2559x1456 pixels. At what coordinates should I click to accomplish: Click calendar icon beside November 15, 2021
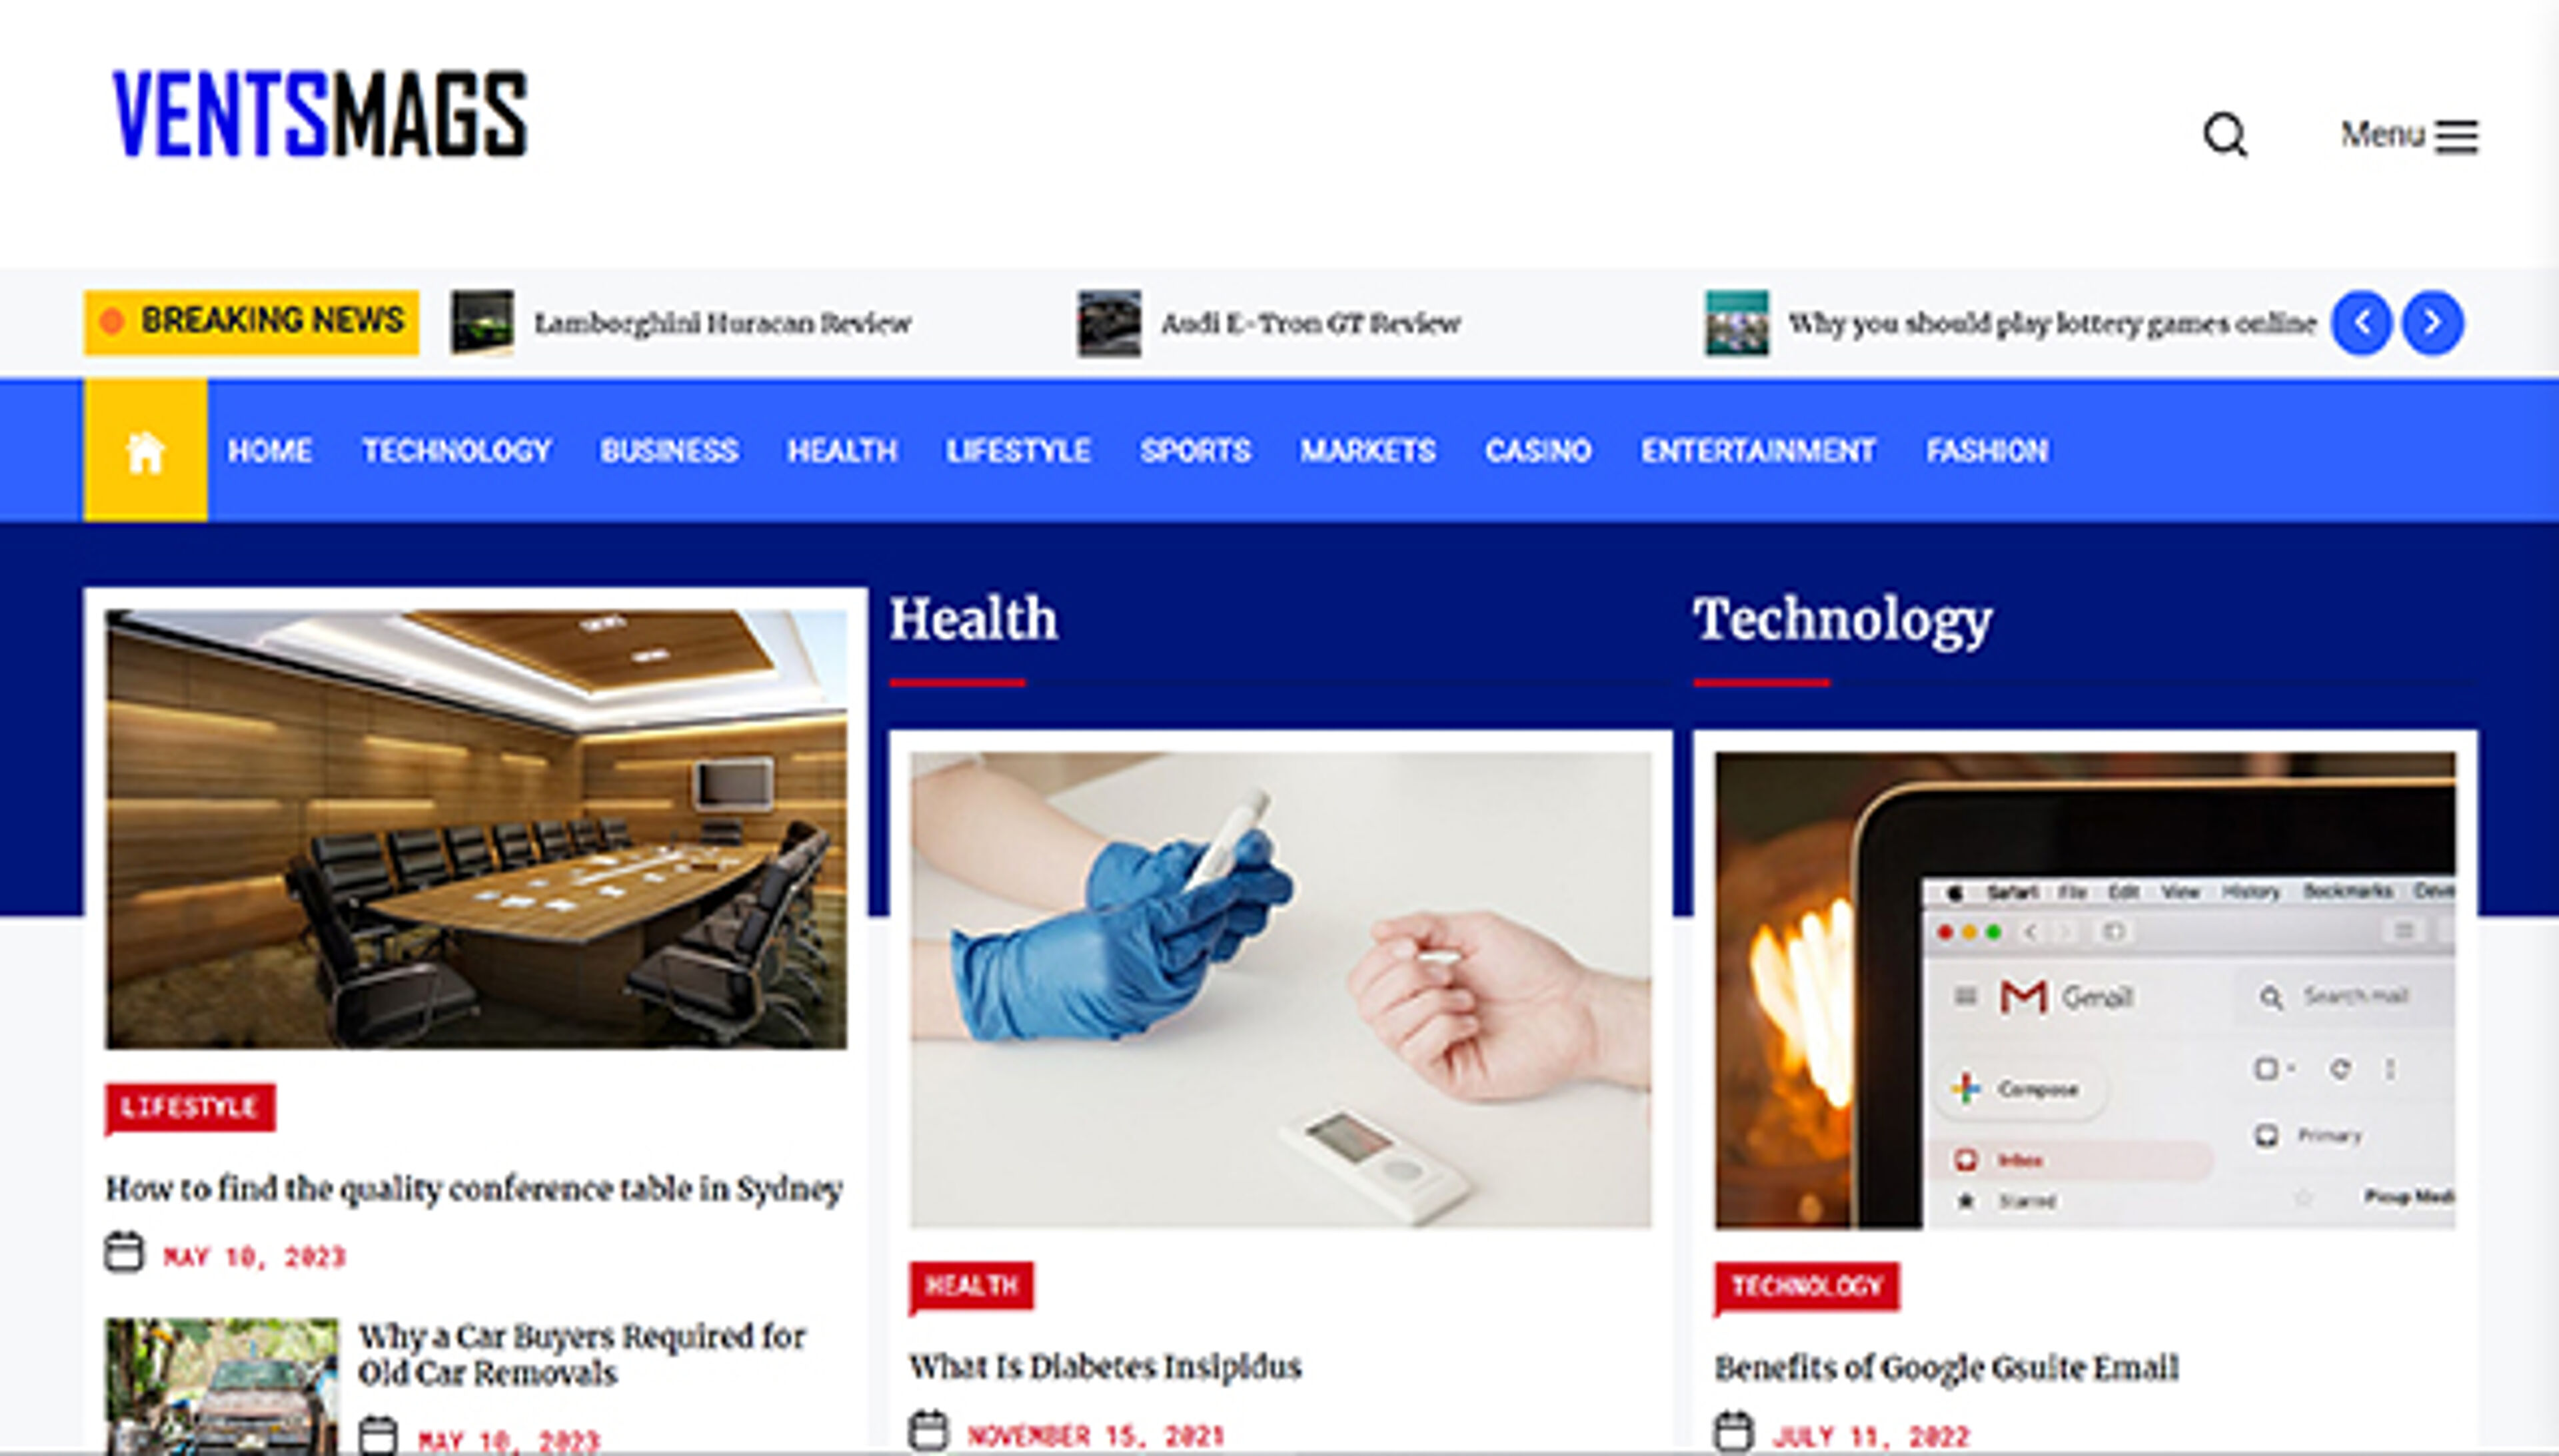pos(928,1431)
